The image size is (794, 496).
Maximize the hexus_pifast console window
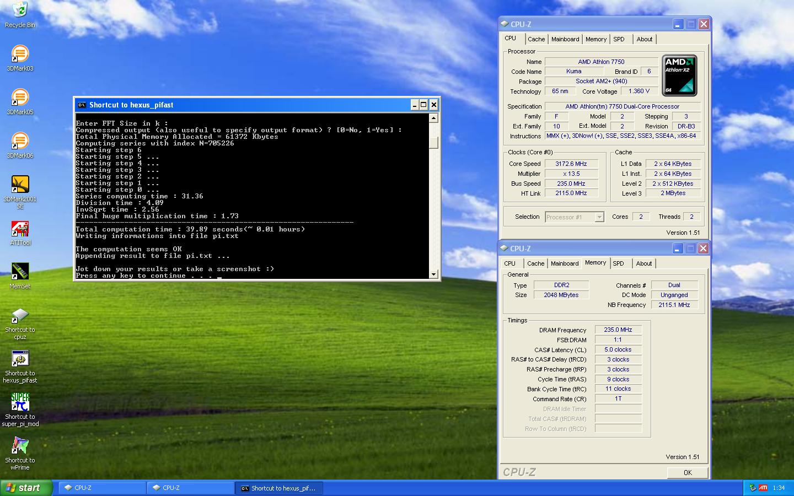(424, 105)
